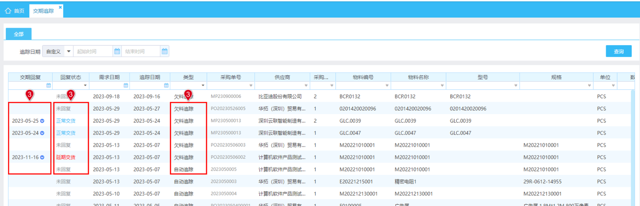This screenshot has width=640, height=206.
Task: Close the 交期追踪 tab
Action: coord(60,7)
